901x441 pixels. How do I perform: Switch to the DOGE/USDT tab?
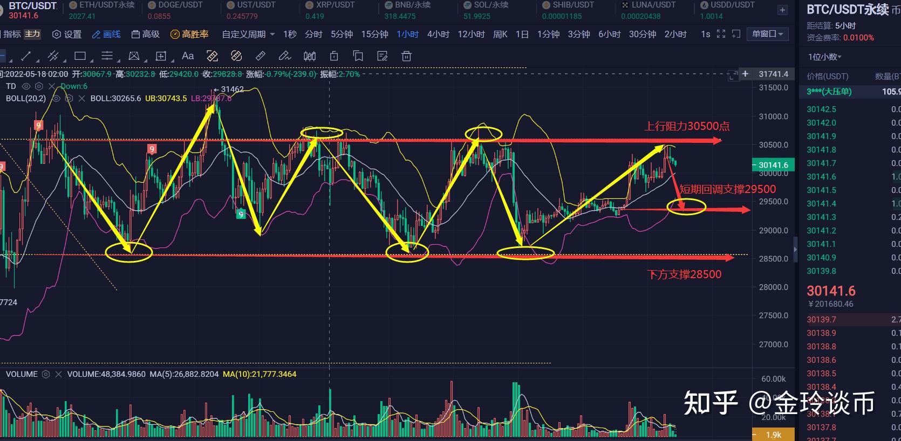[175, 10]
